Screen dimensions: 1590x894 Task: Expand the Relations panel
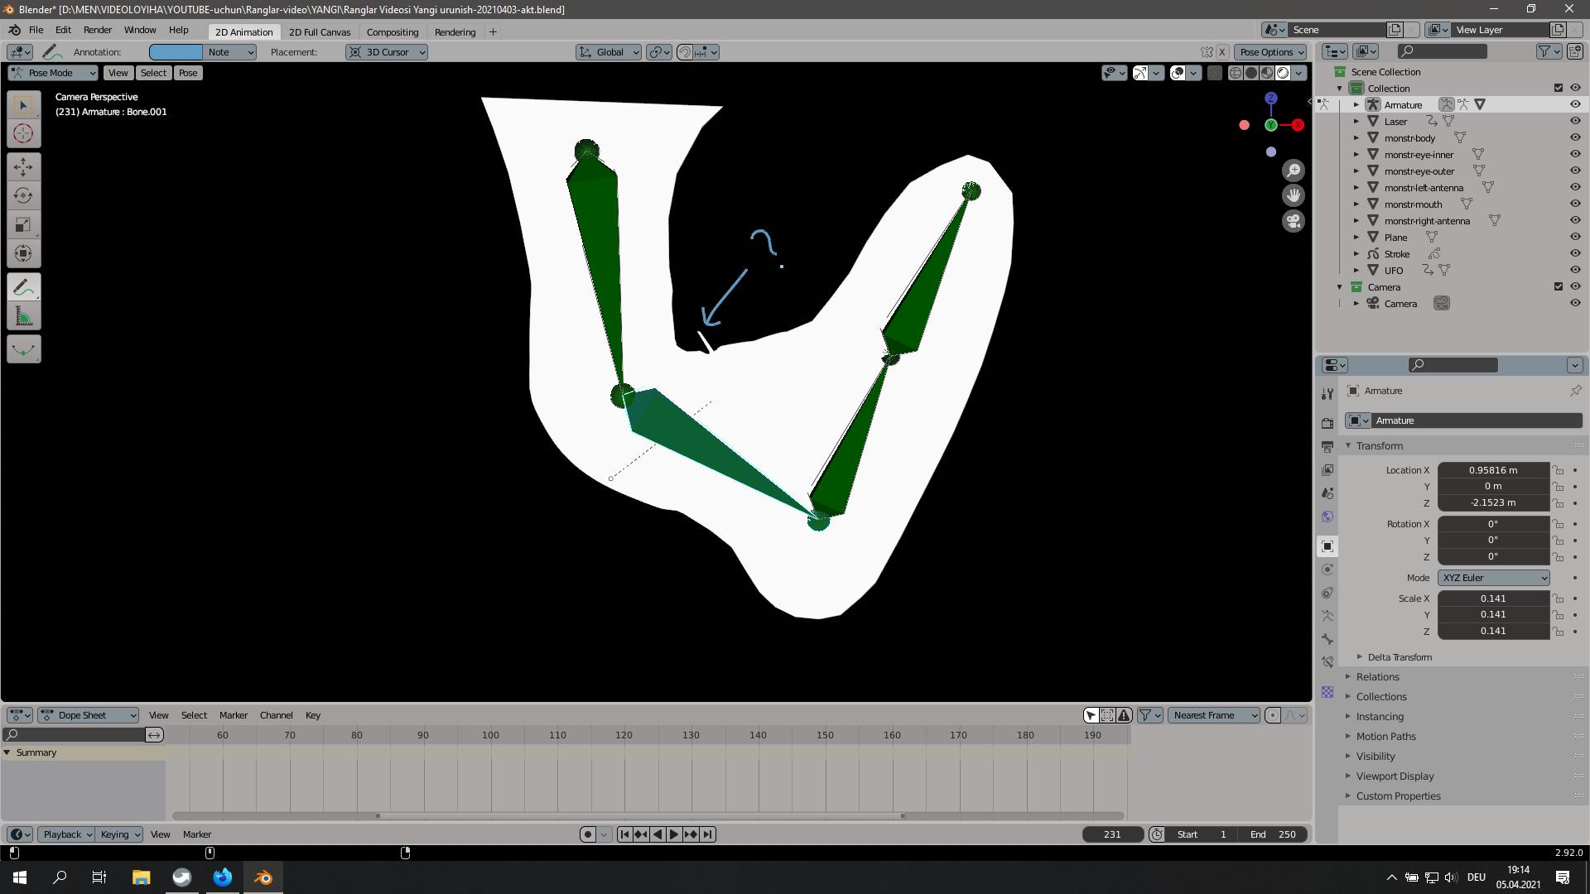[x=1377, y=677]
